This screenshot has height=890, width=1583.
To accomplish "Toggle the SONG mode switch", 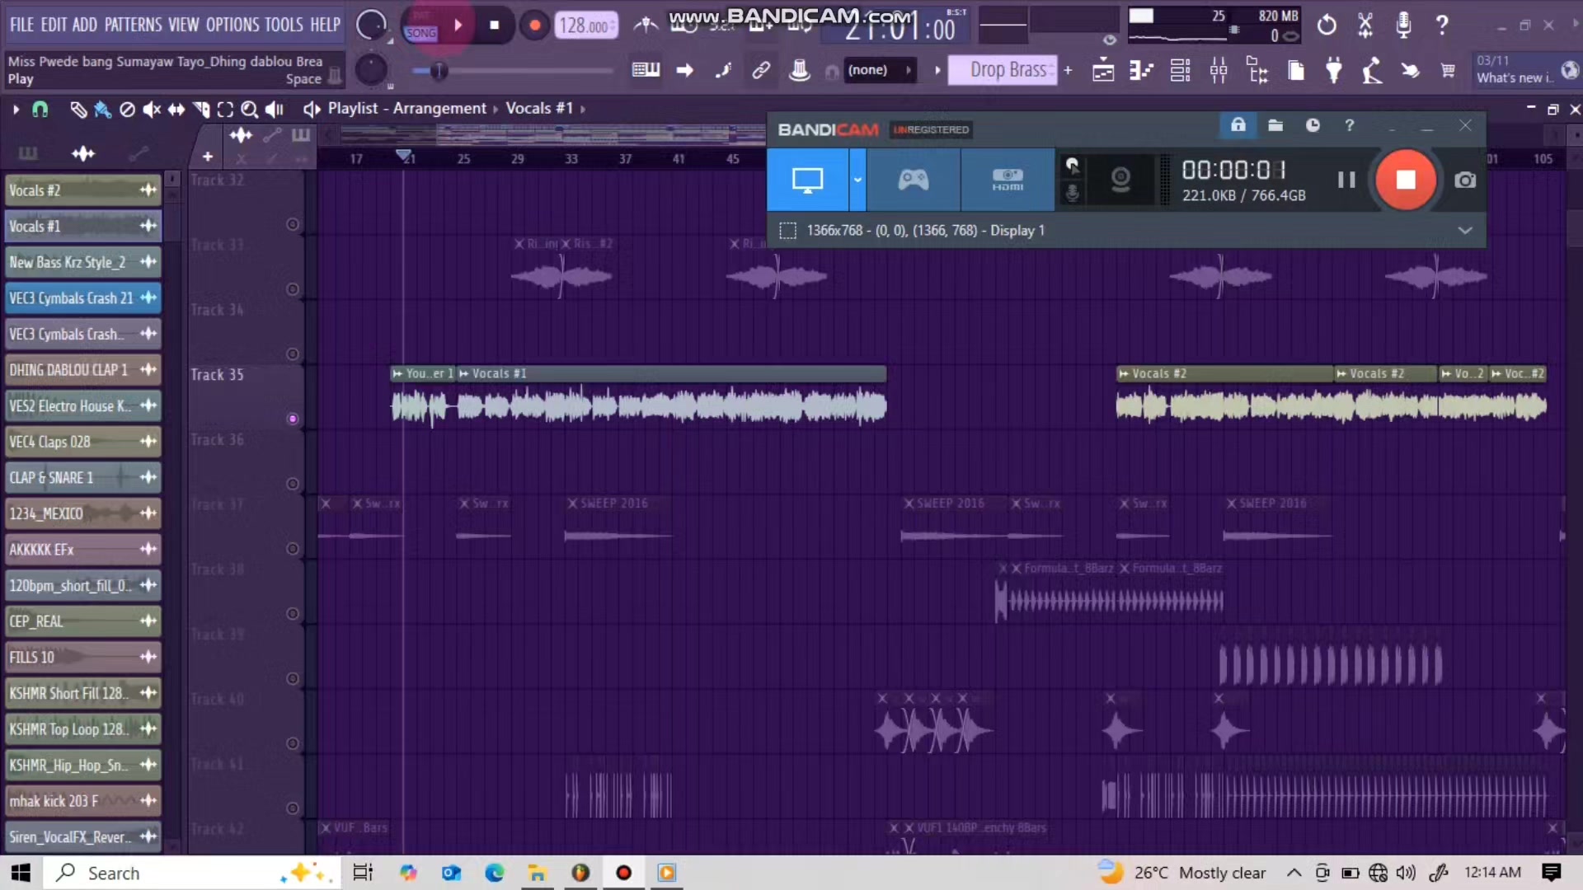I will tap(420, 32).
